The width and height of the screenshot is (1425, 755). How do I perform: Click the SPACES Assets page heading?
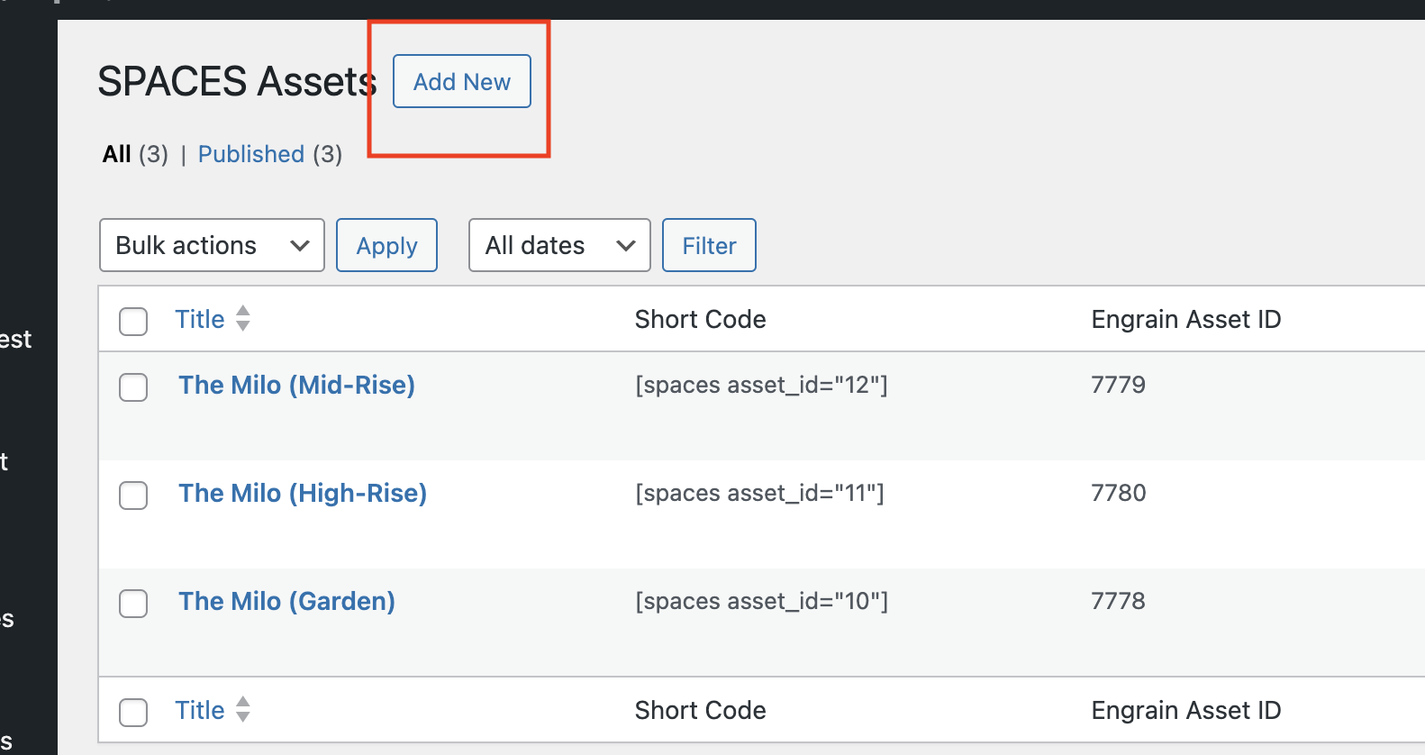pyautogui.click(x=237, y=81)
